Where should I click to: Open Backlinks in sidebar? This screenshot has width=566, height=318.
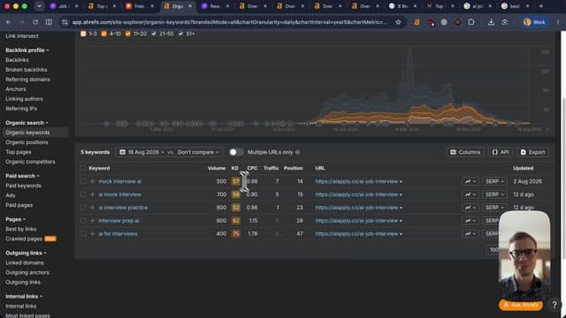(17, 60)
